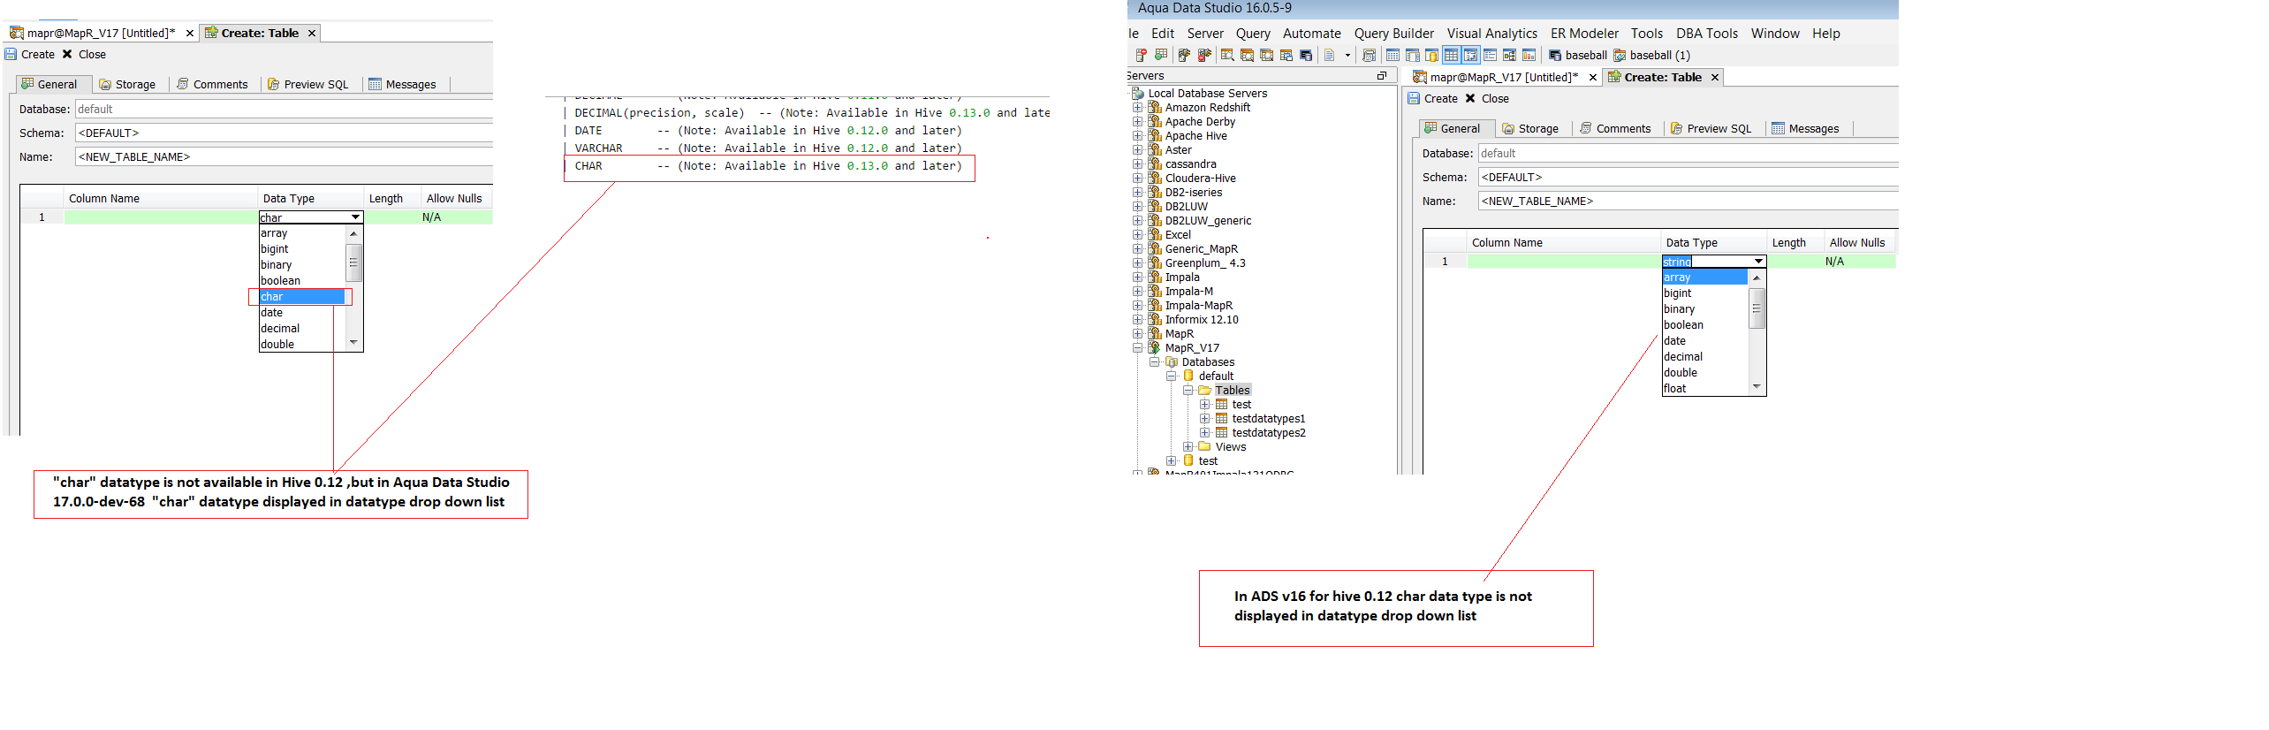Click the Preview SQL tab icon in left screenshot
Viewport: 2269px width, 730px height.
(274, 84)
